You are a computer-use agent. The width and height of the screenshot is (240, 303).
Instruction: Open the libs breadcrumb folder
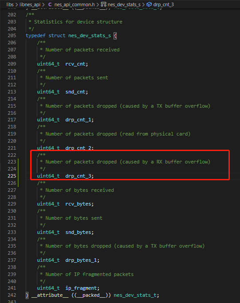10,4
